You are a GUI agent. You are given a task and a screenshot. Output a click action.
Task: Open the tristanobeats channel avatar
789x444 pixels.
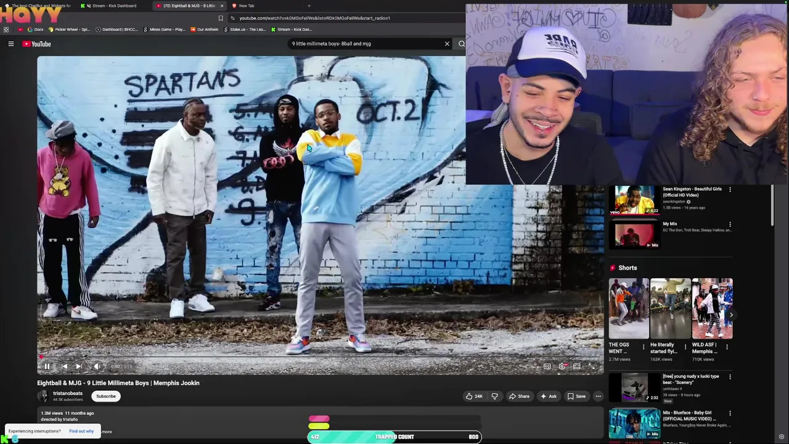point(43,396)
